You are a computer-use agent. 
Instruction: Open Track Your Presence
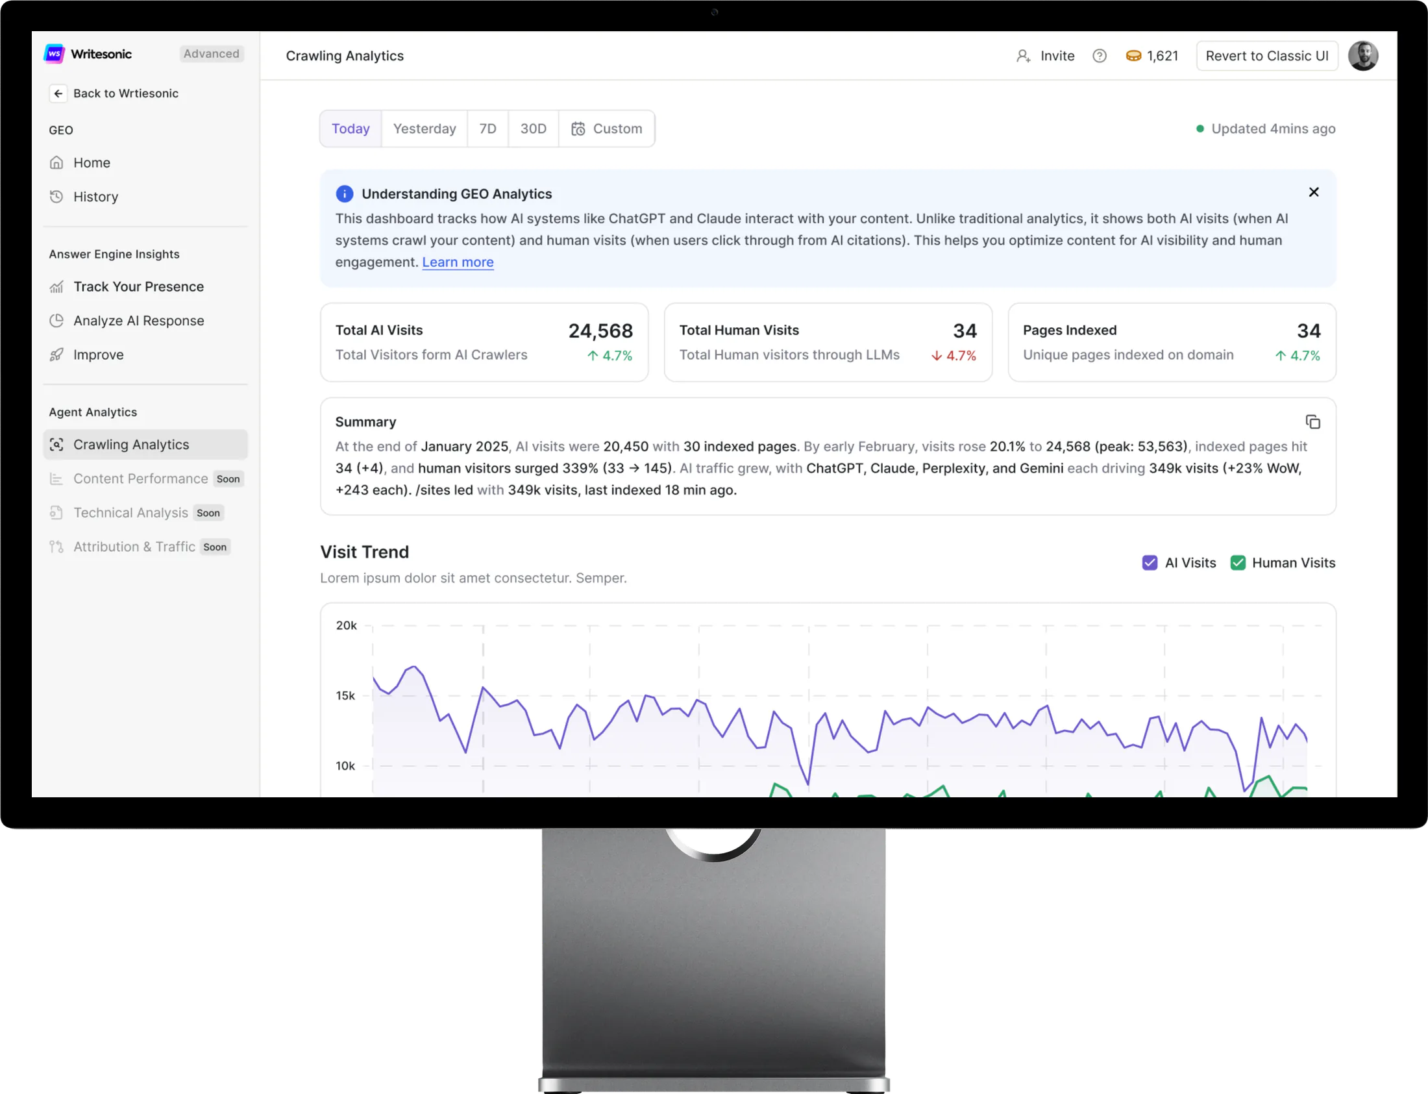145,286
